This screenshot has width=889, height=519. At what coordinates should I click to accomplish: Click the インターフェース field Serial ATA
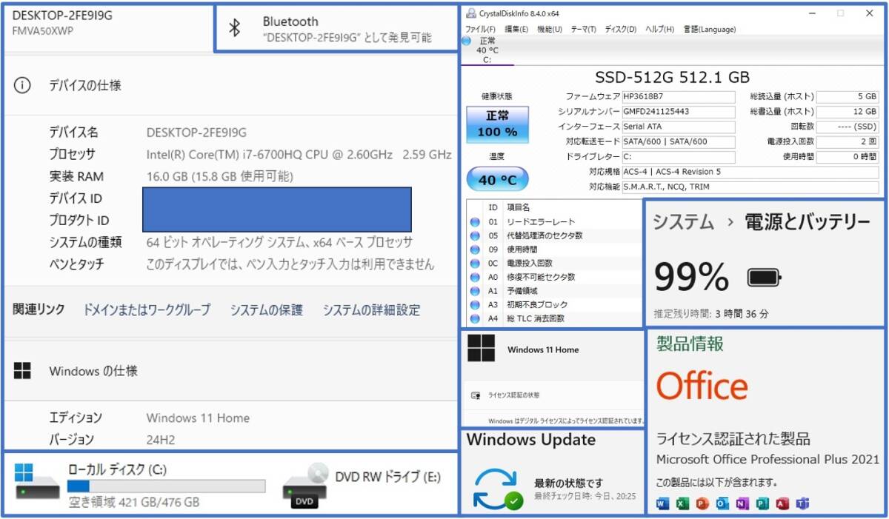click(679, 127)
